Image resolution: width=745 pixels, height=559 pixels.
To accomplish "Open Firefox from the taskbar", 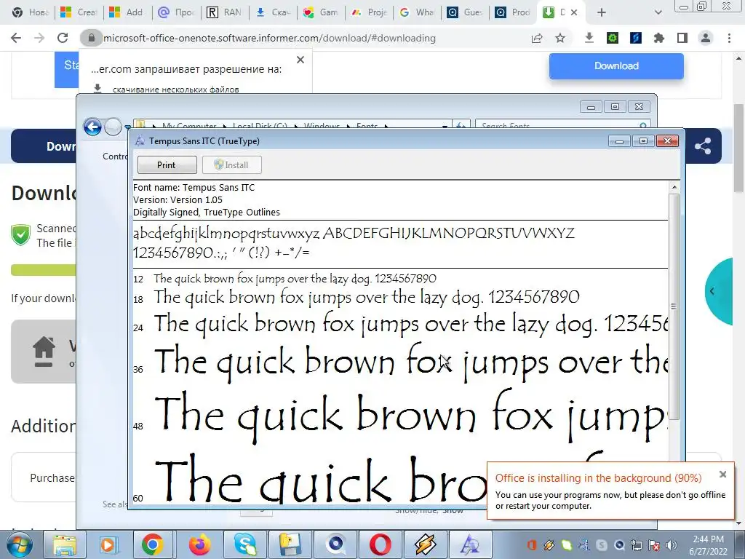I will tap(199, 544).
